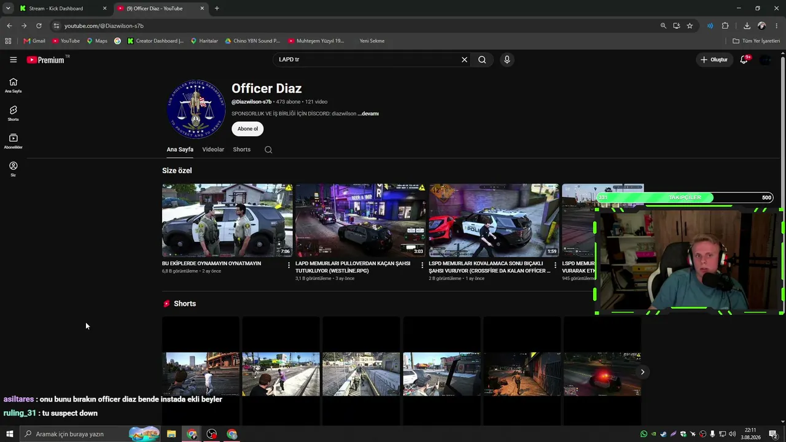Open options for BU EKİPLERDE OYNAMAYIN video

click(x=289, y=265)
